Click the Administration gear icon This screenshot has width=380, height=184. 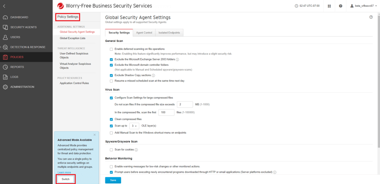5,87
